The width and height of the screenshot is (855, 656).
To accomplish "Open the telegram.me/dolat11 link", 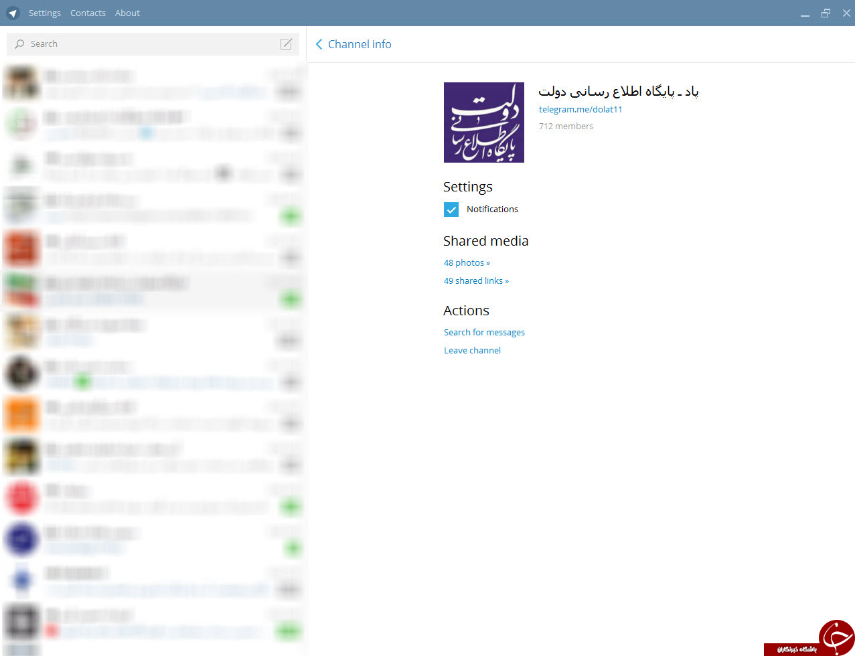I will point(580,109).
